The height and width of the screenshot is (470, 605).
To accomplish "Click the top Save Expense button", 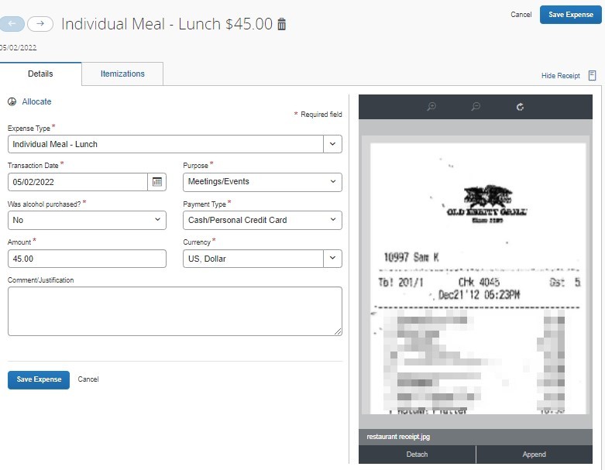I will click(571, 15).
